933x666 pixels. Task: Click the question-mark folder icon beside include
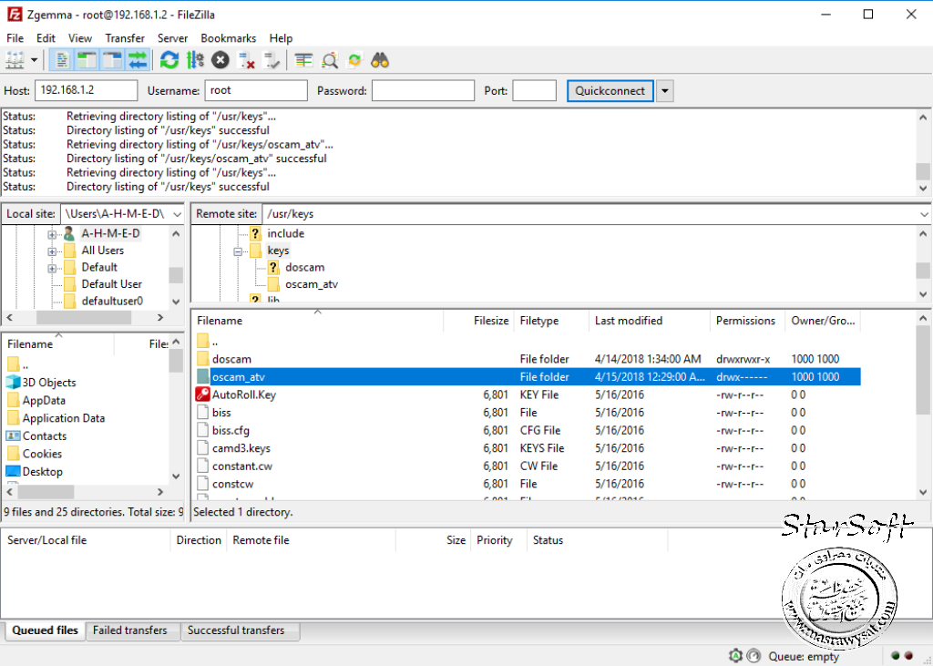click(255, 233)
